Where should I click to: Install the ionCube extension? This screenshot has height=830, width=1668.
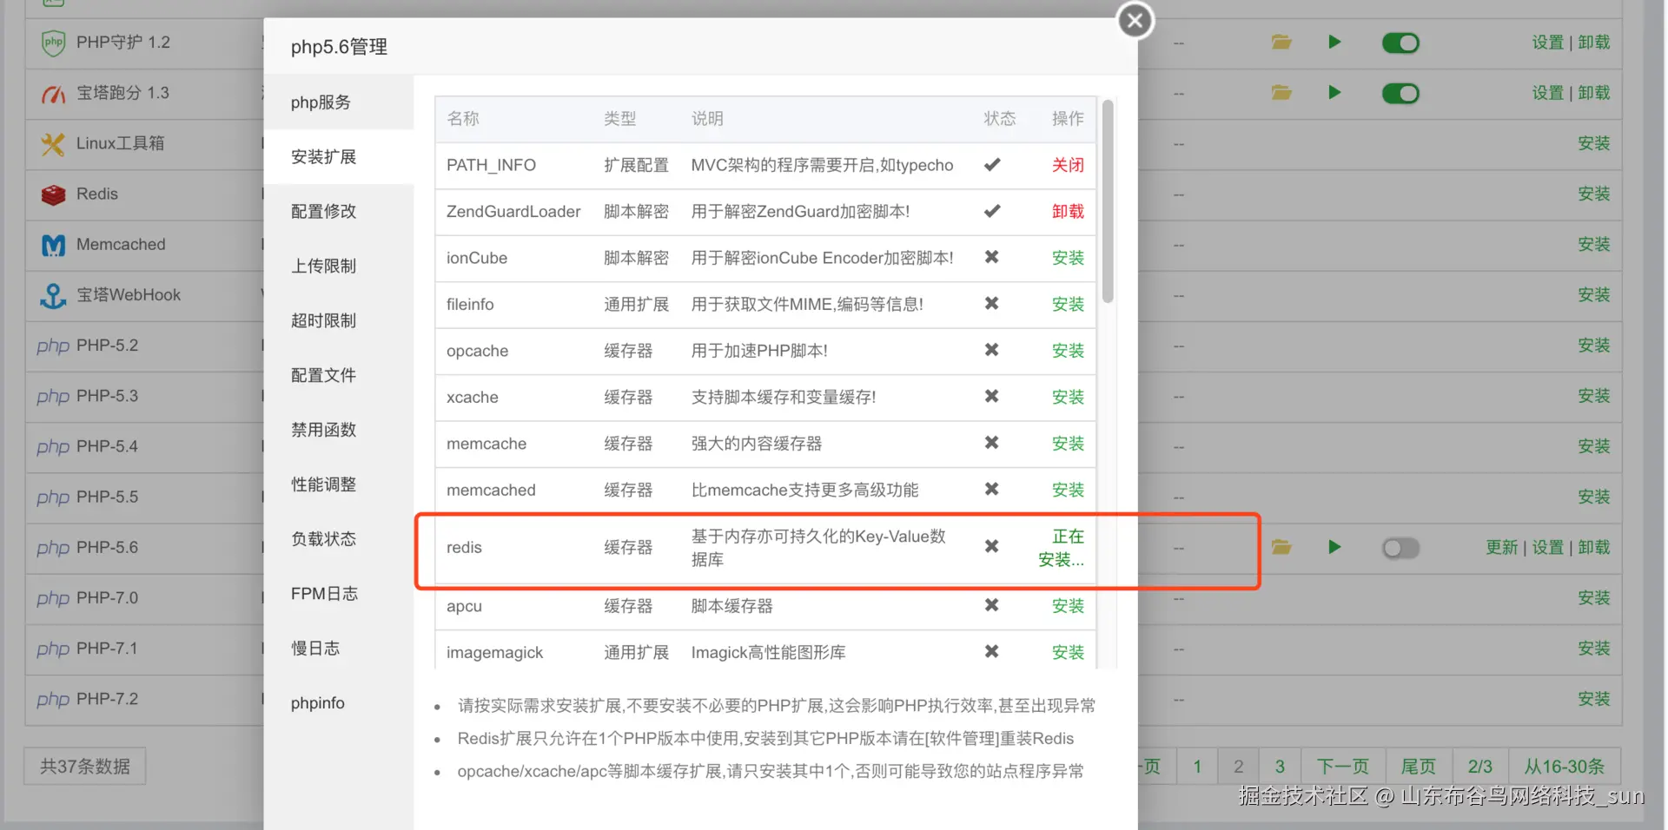pos(1068,258)
